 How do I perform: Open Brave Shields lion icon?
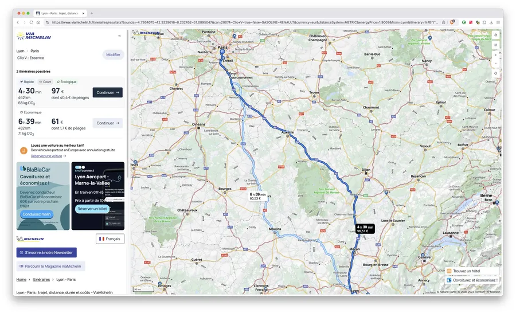coord(452,22)
